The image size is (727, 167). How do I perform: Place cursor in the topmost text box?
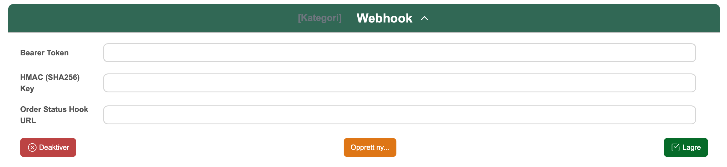pyautogui.click(x=399, y=53)
